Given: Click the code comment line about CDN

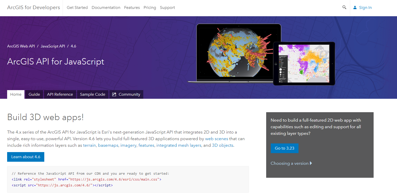Looking at the screenshot, I should point(90,174).
